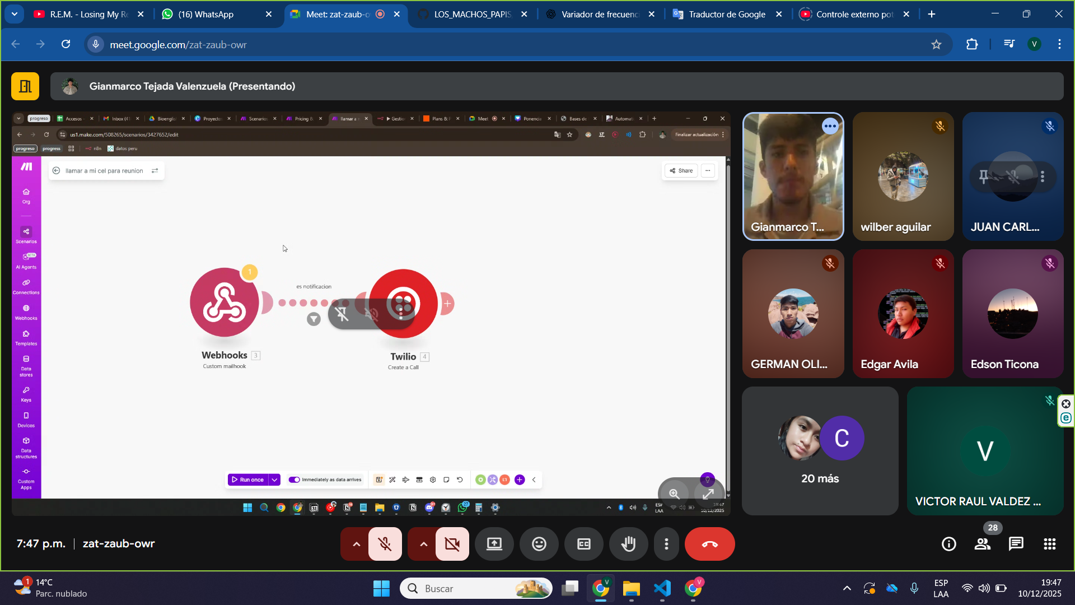Turn on the camera toggle
This screenshot has height=605, width=1075.
[452, 544]
